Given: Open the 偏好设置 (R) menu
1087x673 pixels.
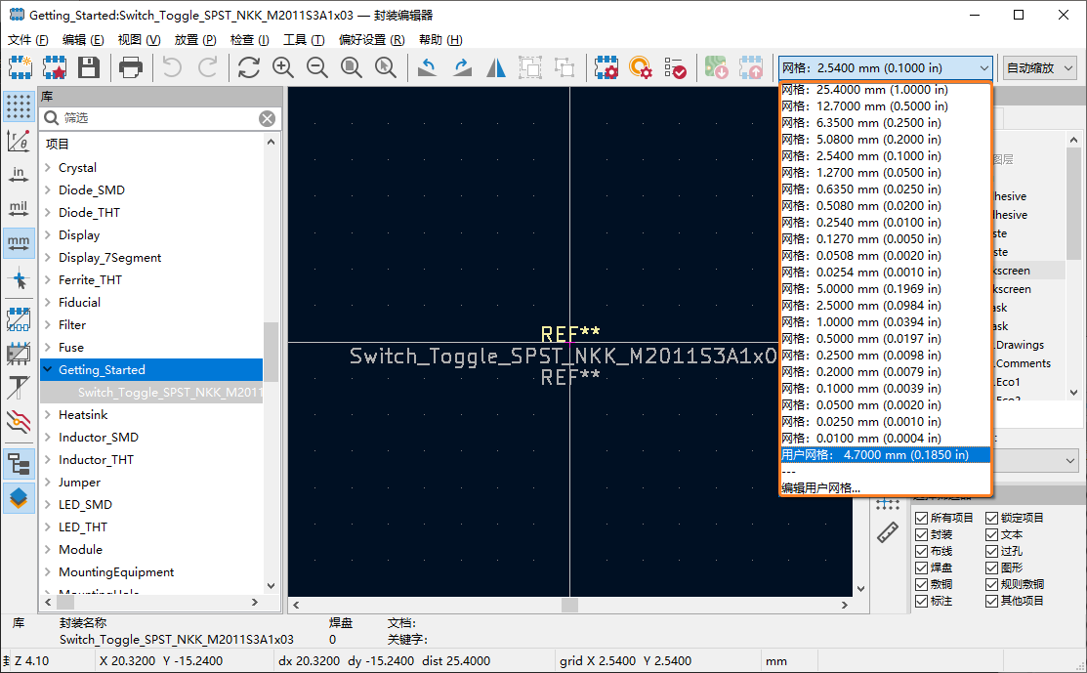Looking at the screenshot, I should (x=371, y=39).
